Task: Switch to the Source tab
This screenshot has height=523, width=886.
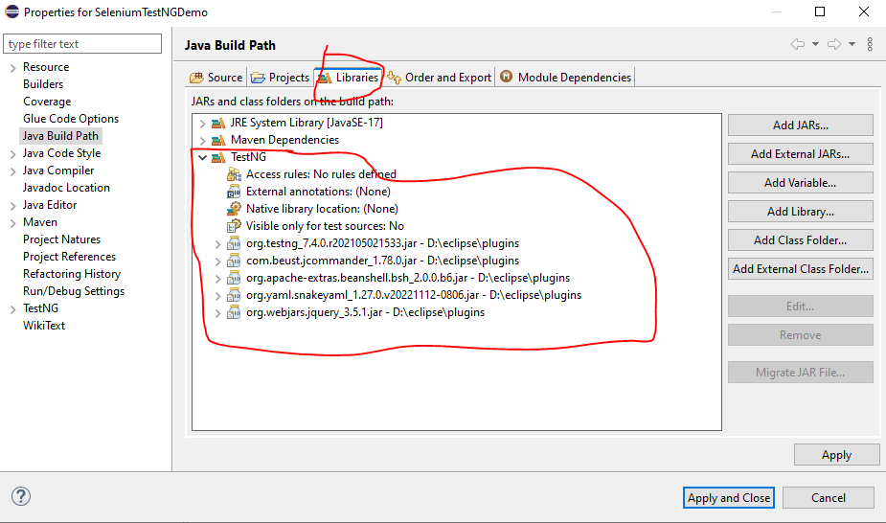Action: (x=216, y=78)
